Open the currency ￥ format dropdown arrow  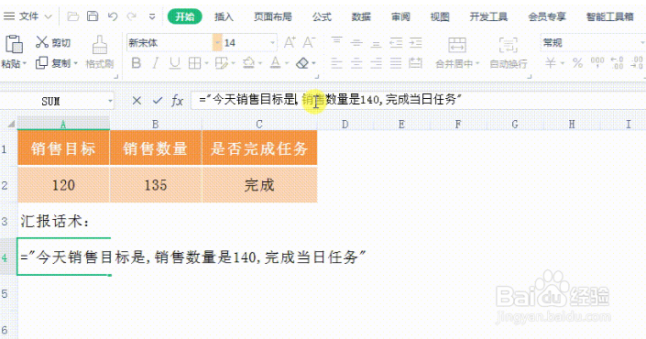[563, 63]
